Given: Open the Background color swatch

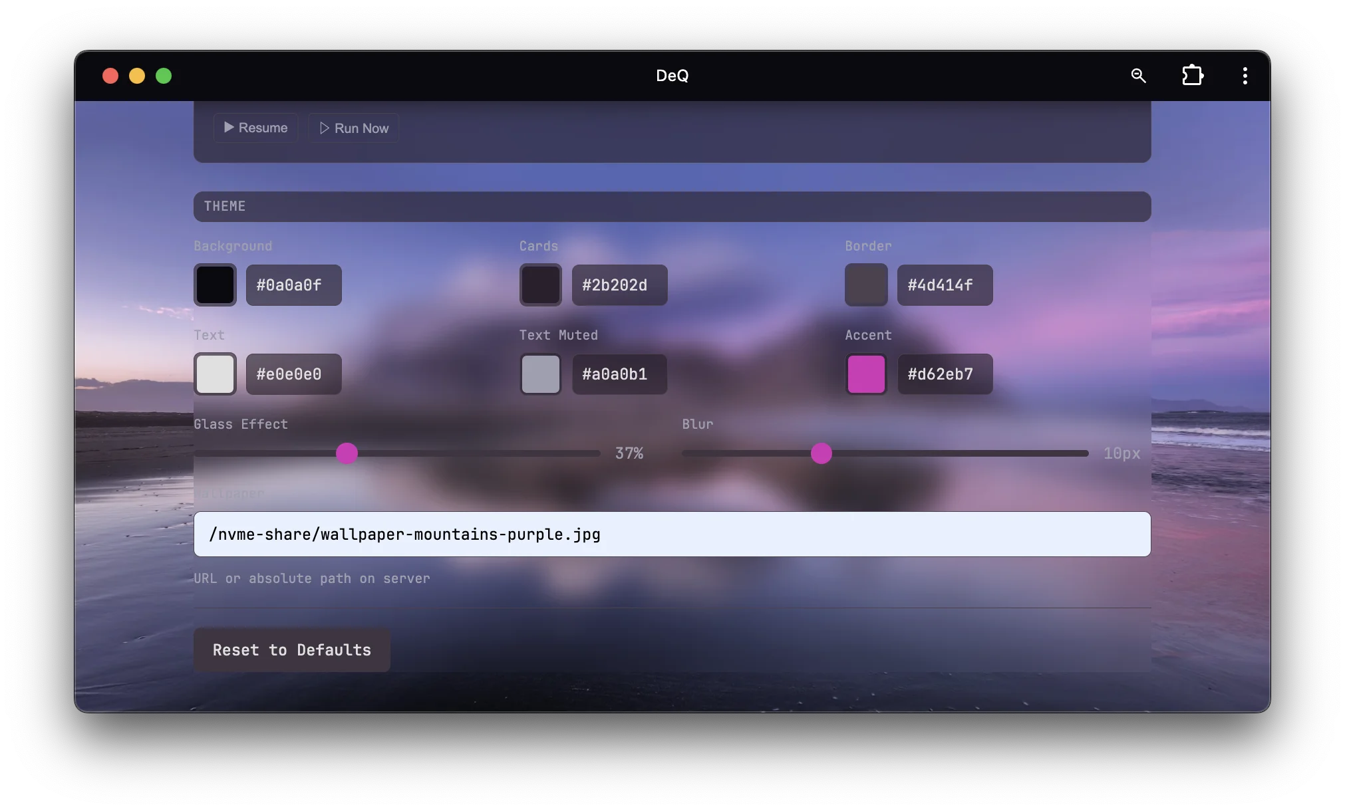Looking at the screenshot, I should point(215,285).
